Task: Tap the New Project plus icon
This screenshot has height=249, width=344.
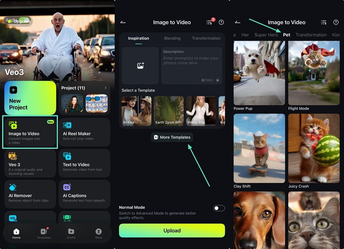Action: click(13, 90)
